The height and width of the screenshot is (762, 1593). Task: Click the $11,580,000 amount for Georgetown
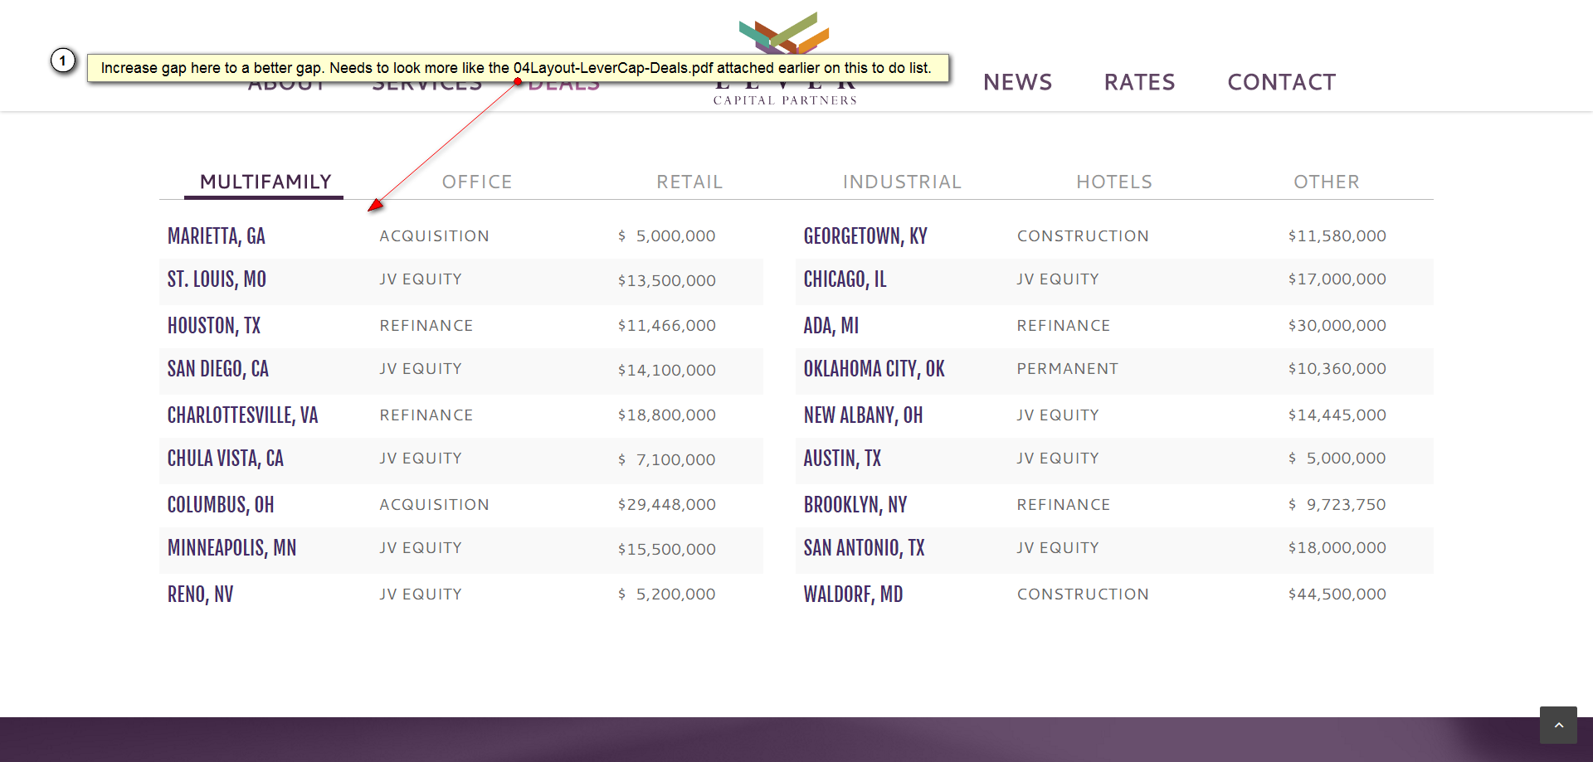(x=1337, y=236)
